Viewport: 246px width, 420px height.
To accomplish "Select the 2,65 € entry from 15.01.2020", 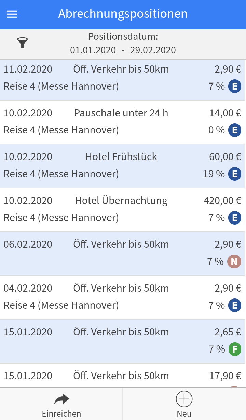I will tap(121, 341).
